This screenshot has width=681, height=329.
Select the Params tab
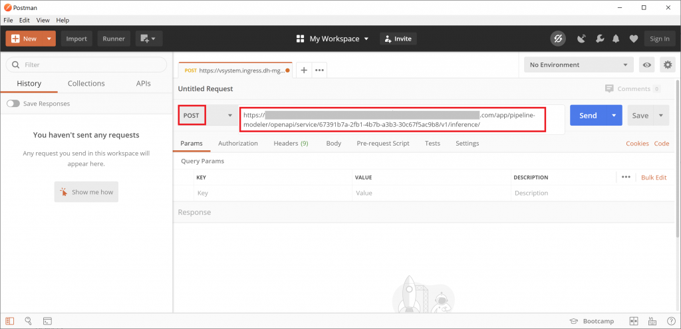[192, 144]
